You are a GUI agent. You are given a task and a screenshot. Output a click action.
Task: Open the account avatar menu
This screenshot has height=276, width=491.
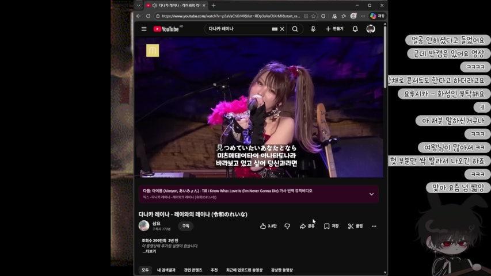(x=371, y=29)
